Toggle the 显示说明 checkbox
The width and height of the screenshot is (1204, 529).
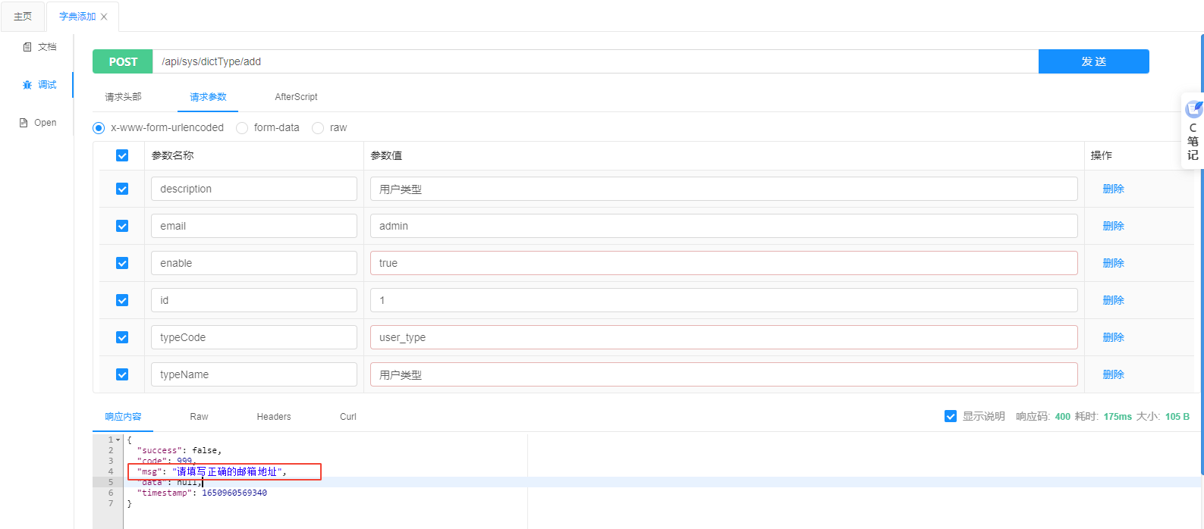[951, 416]
